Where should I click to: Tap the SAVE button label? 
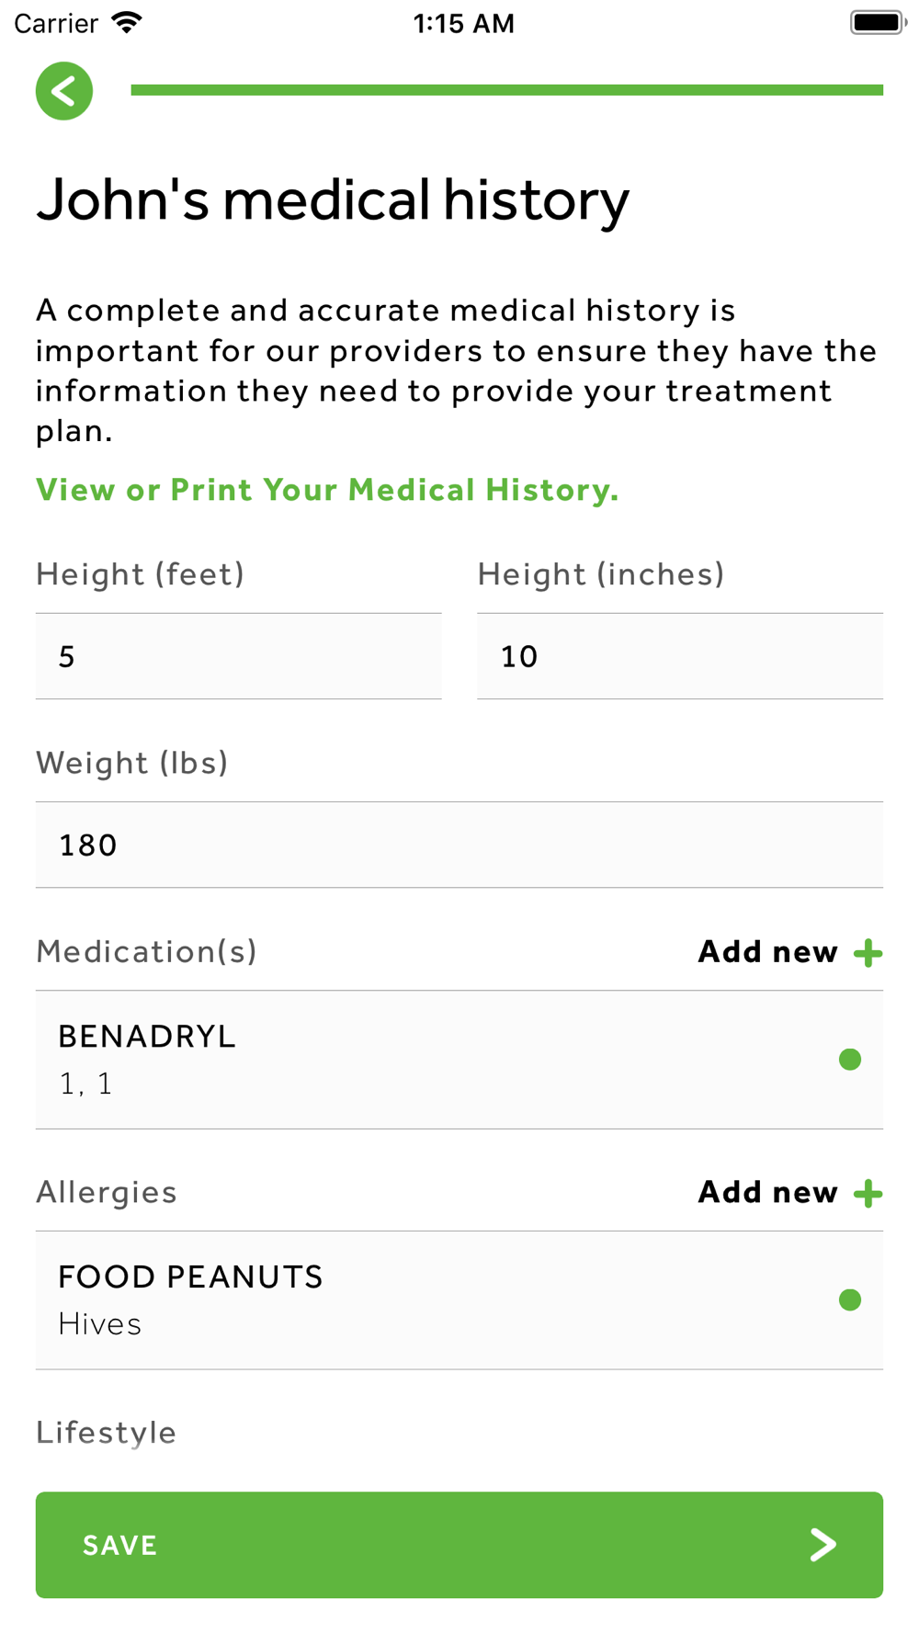pos(120,1546)
